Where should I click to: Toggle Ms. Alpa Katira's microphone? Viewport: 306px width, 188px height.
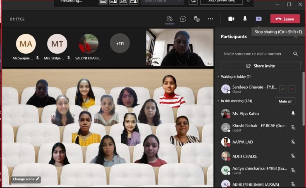point(293,113)
